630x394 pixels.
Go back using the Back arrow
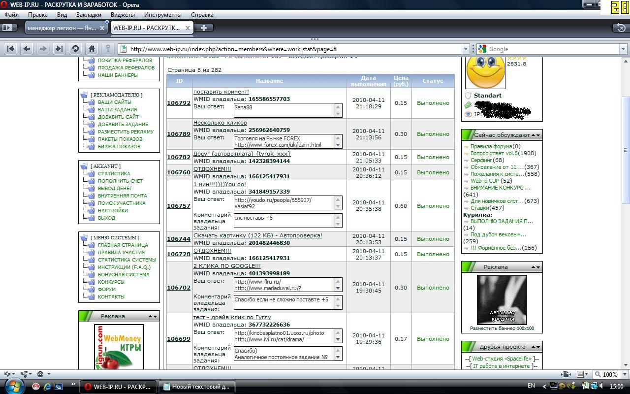click(x=27, y=49)
